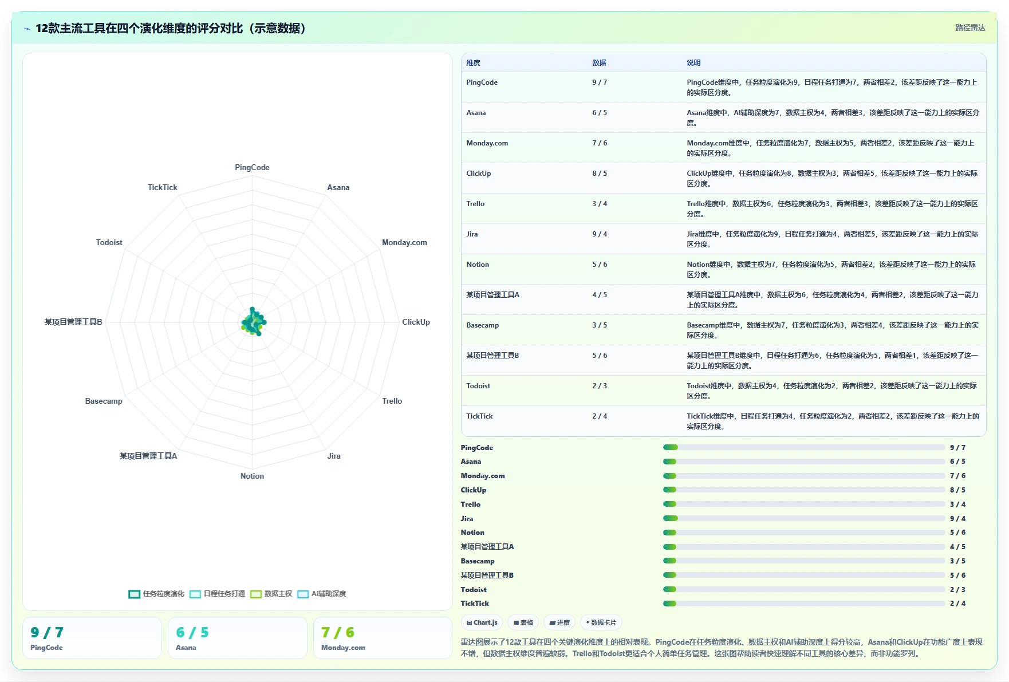Click the Basecamp progress bar
The image size is (1009, 682).
pyautogui.click(x=804, y=561)
